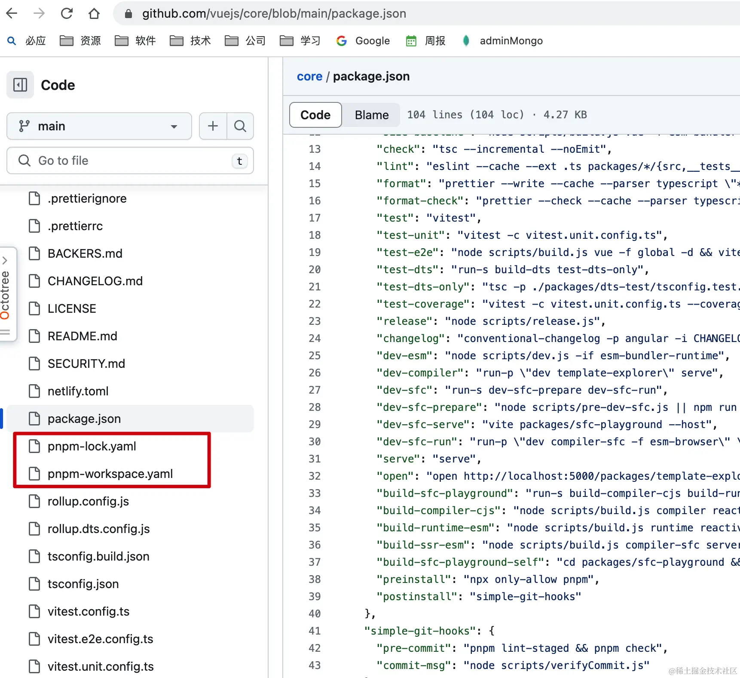
Task: Open vitest.unit.config.ts in the file tree
Action: click(101, 666)
